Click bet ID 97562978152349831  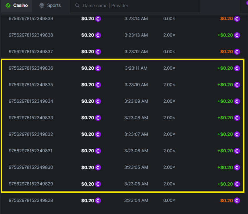pos(31,151)
